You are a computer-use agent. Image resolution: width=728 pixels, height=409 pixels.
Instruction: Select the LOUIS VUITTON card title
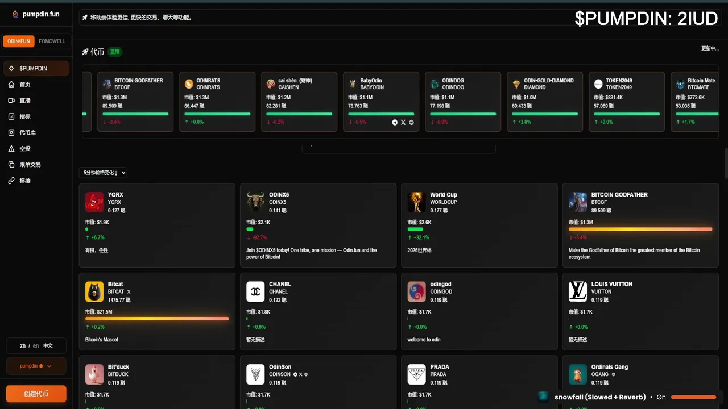point(612,284)
